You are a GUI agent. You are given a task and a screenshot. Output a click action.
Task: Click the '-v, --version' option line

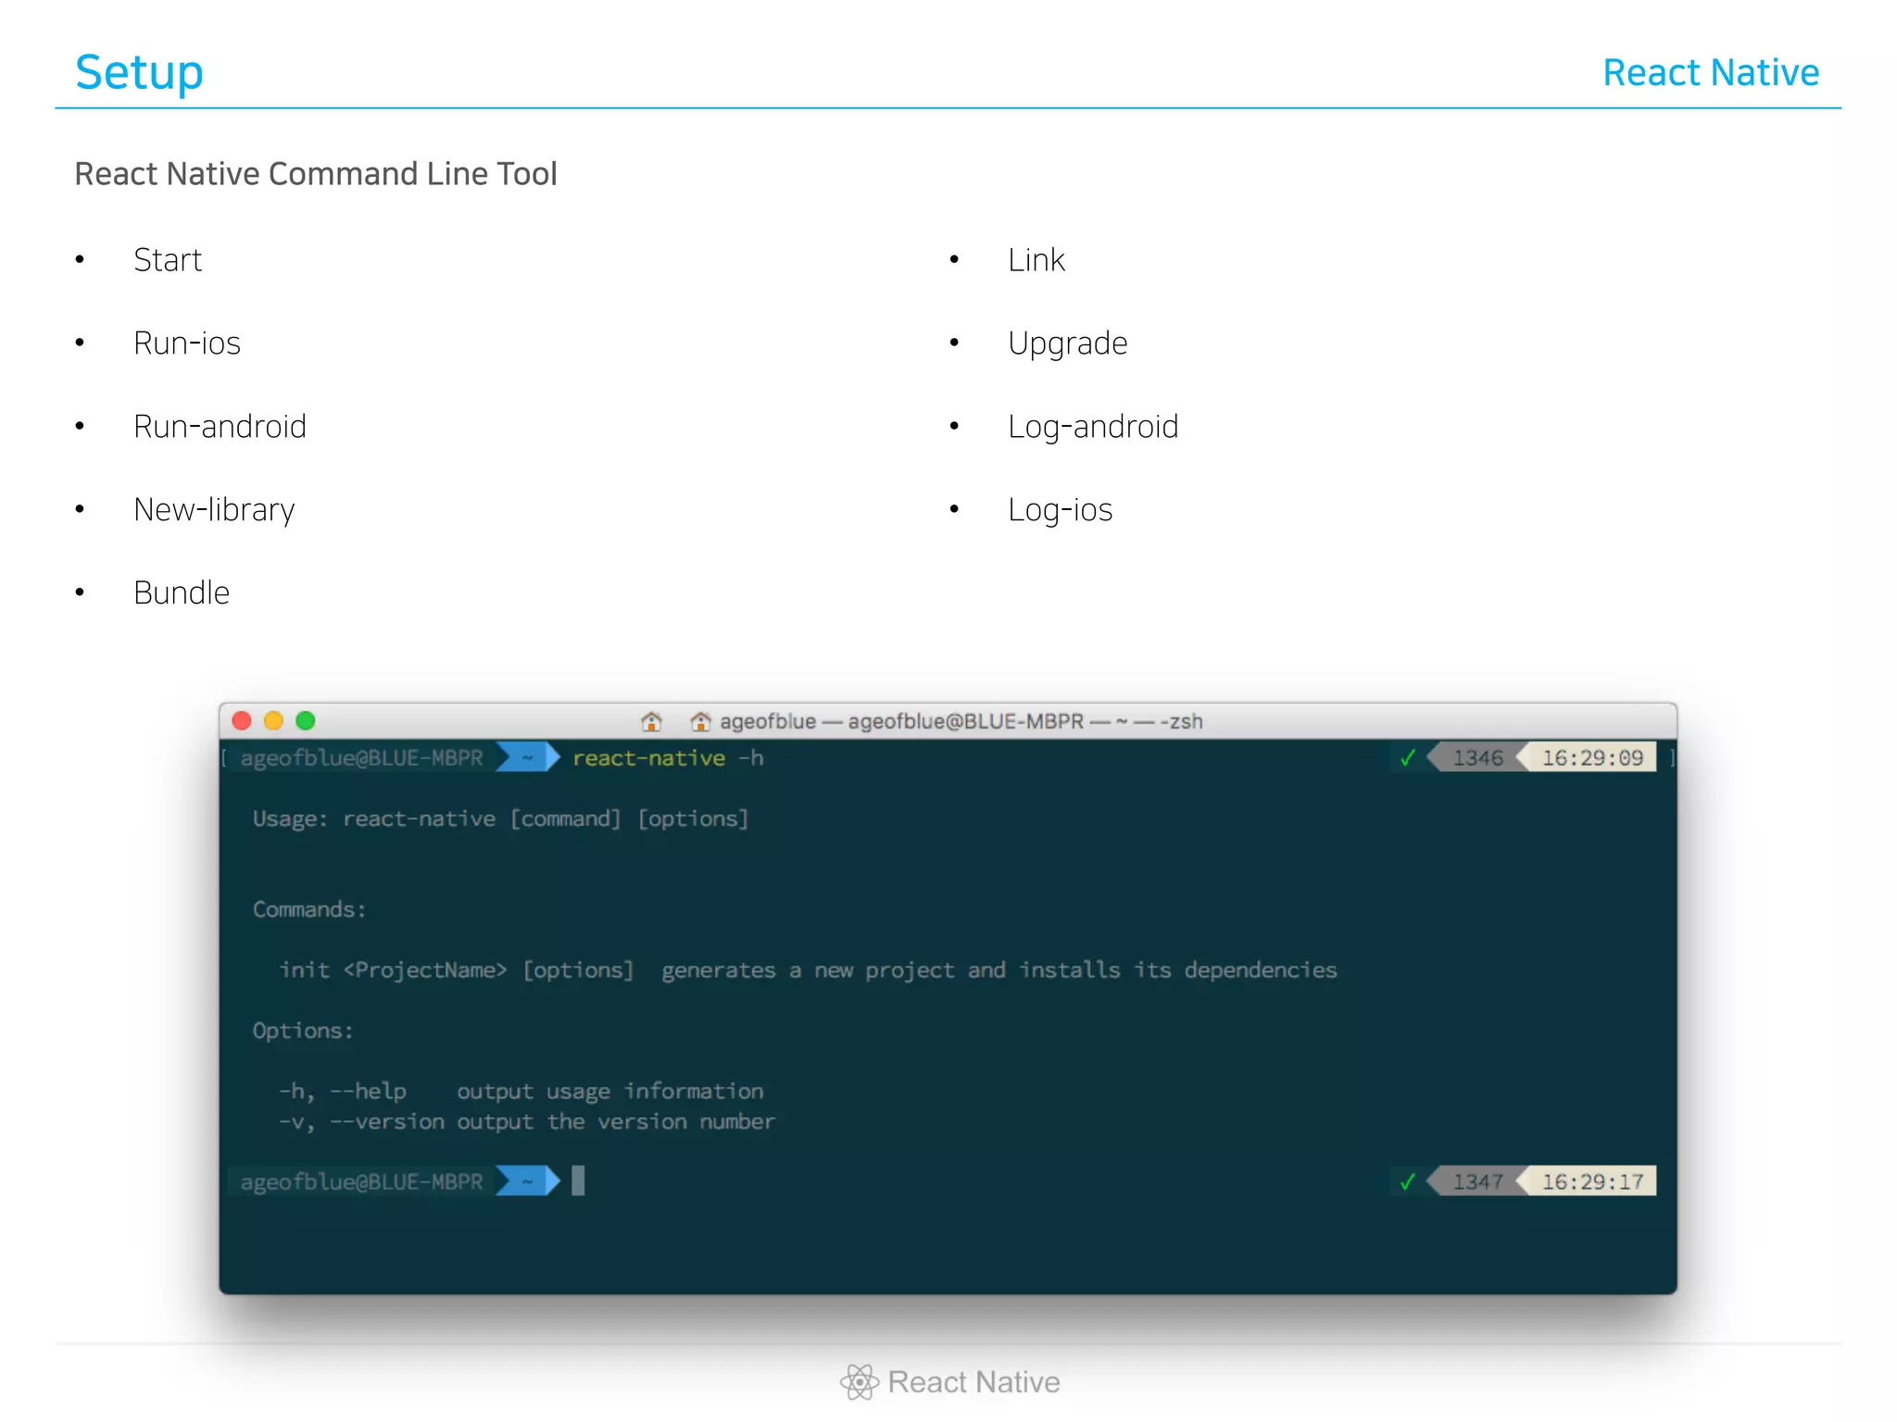pyautogui.click(x=527, y=1122)
